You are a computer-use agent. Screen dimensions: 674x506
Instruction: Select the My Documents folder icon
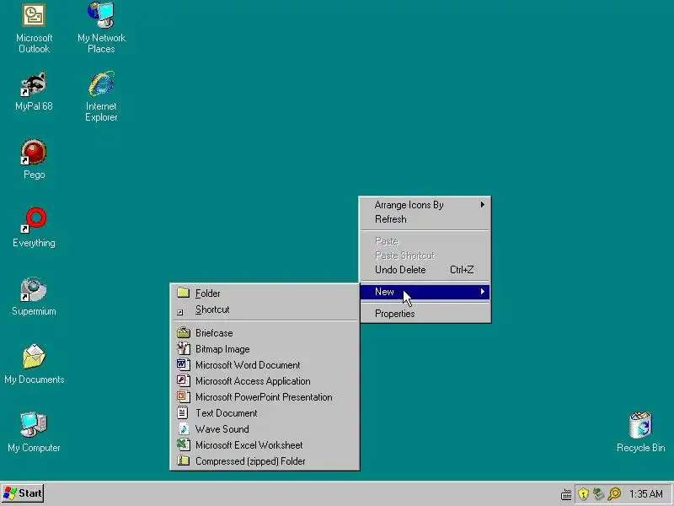(34, 357)
